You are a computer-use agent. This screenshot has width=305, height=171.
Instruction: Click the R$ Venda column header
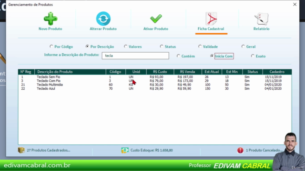[188, 72]
